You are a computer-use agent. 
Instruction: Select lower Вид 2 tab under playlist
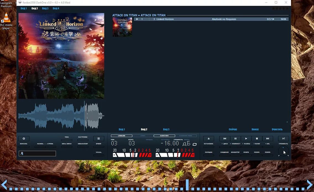[144, 129]
